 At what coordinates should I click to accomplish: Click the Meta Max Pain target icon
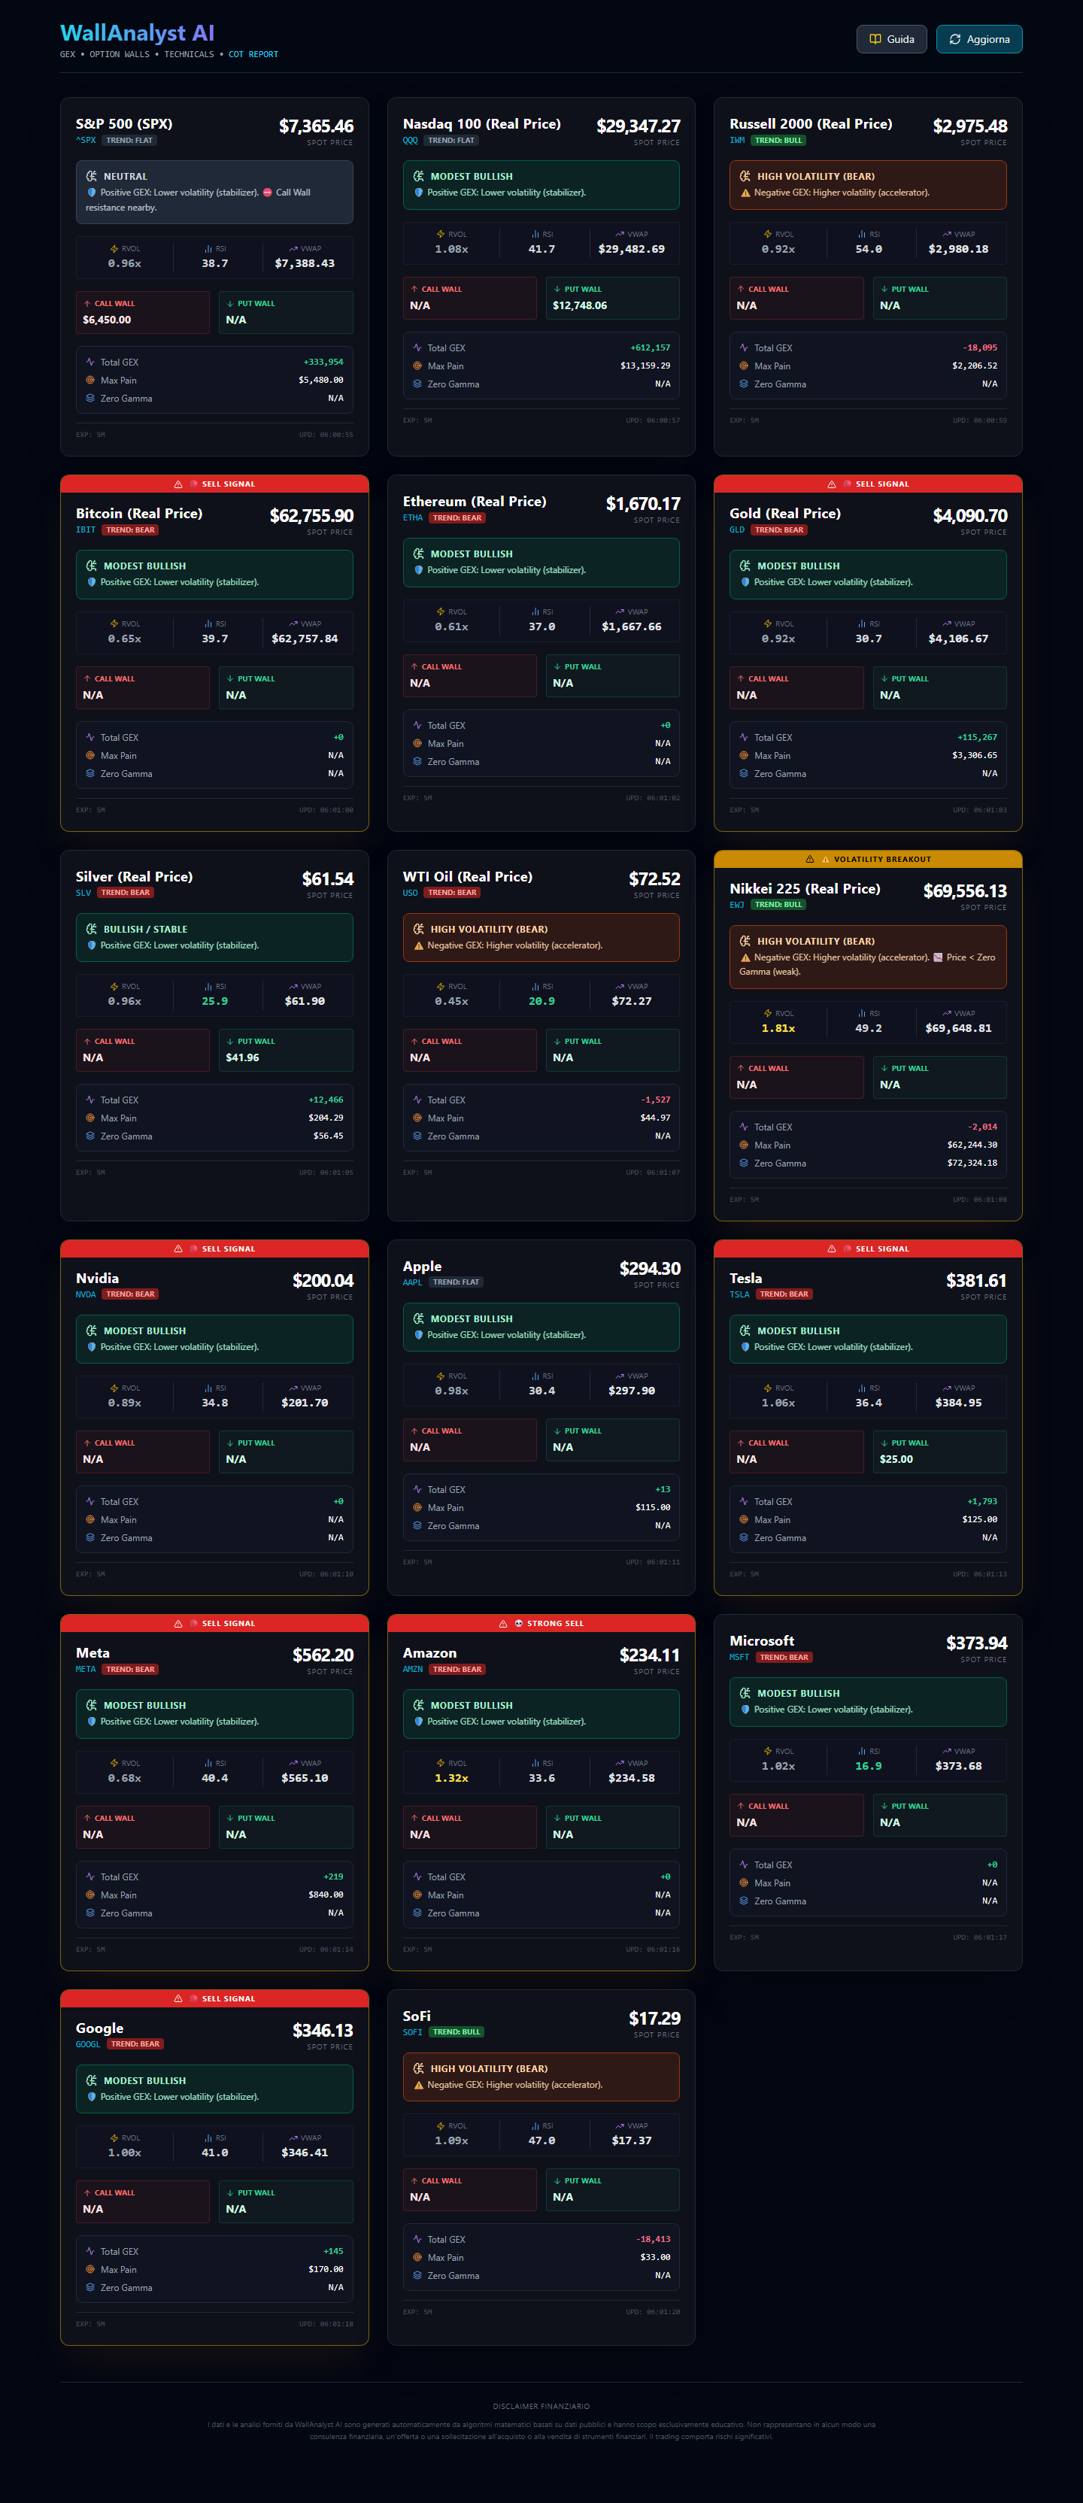(x=90, y=1895)
